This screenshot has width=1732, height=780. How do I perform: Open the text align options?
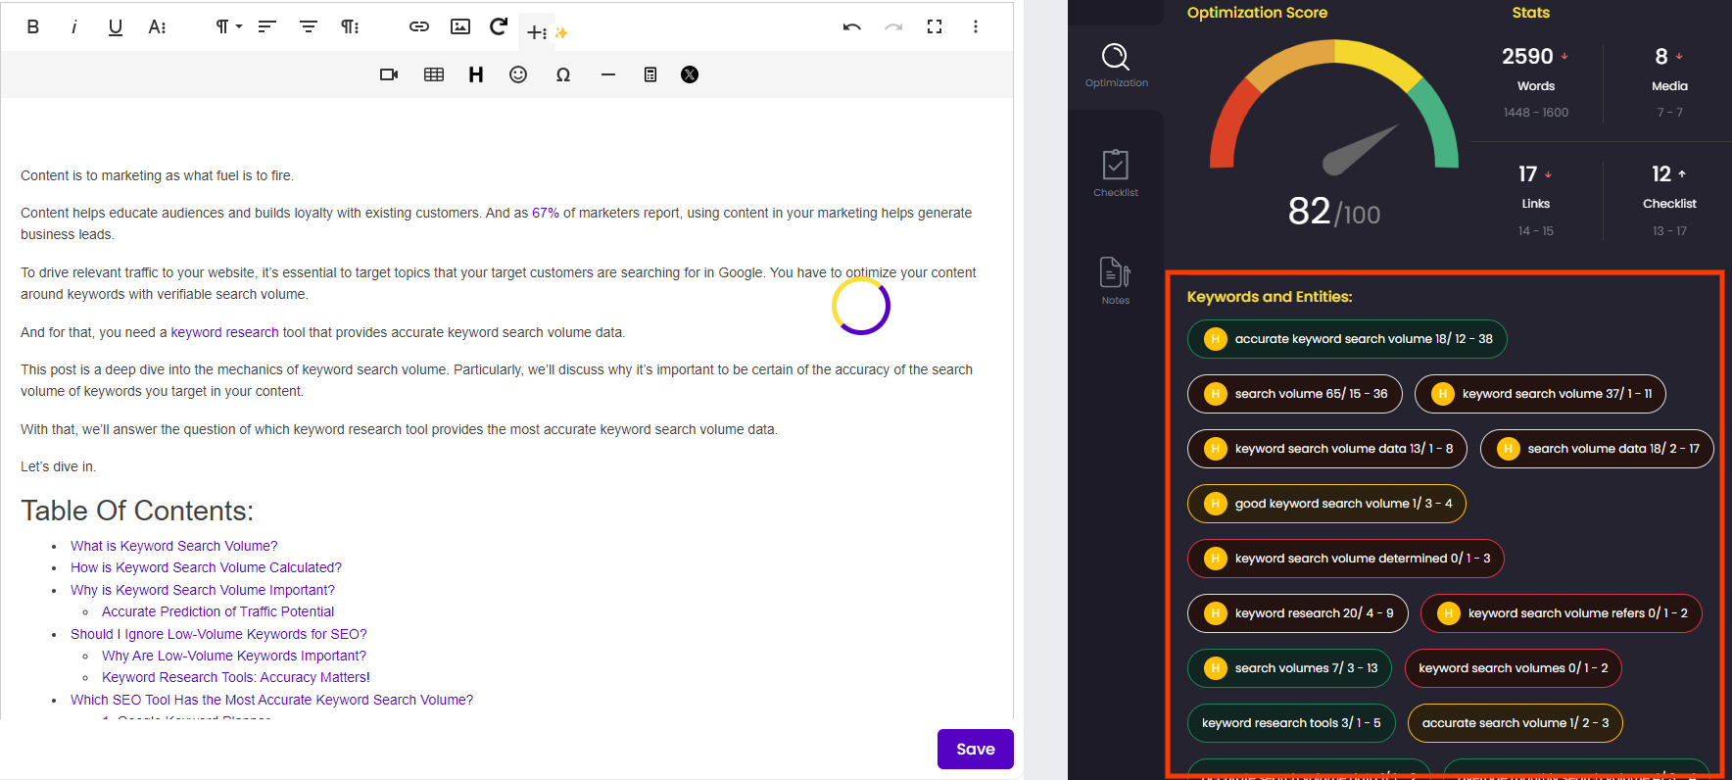pos(267,26)
